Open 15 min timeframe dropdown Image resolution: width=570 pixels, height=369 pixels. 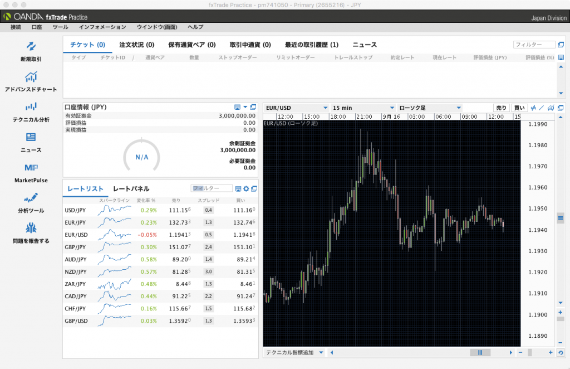(363, 108)
